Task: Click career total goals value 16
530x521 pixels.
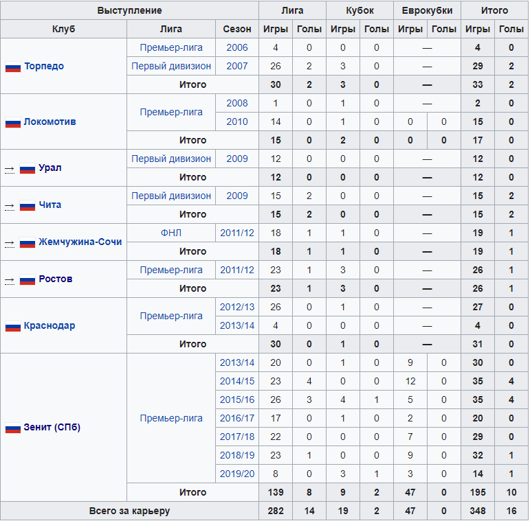Action: pos(511,511)
